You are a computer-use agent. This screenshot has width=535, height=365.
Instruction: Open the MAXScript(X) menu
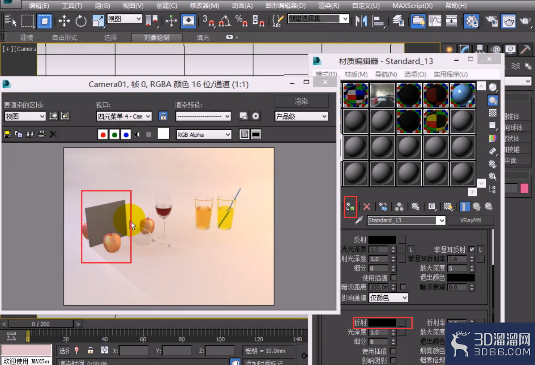[x=412, y=6]
